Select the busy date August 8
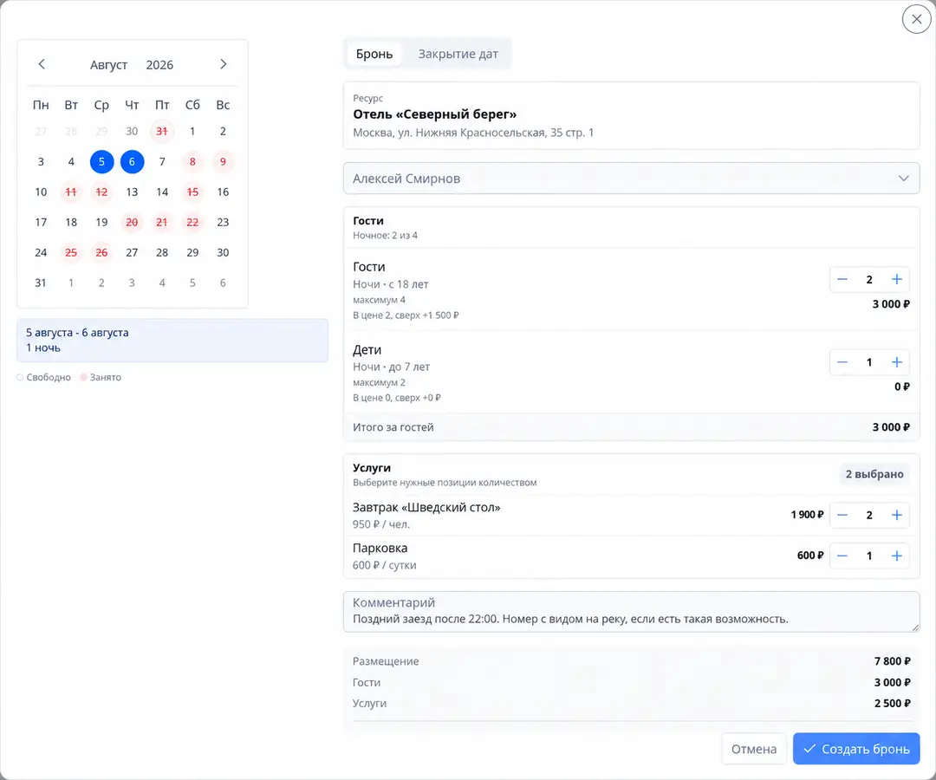The height and width of the screenshot is (780, 936). (x=192, y=162)
